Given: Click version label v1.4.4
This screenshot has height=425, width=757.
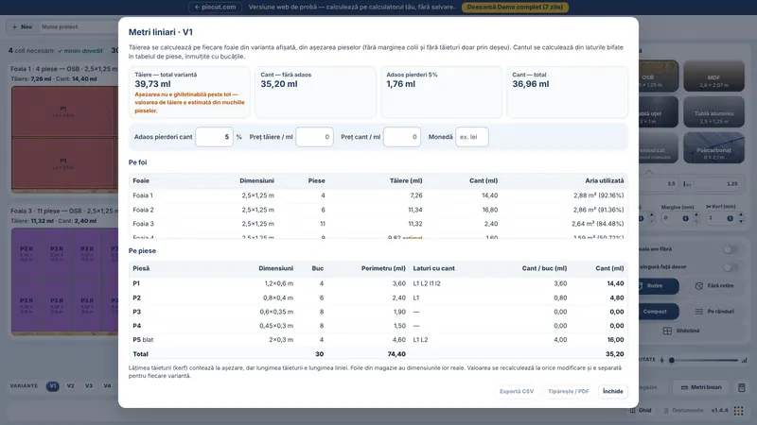Looking at the screenshot, I should pyautogui.click(x=719, y=411).
